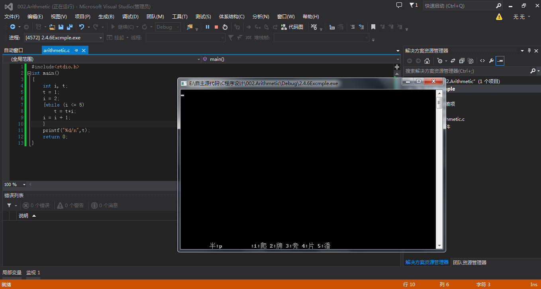The image size is (541, 289).
Task: Click the 快速启动 quick launch search box
Action: click(x=463, y=6)
